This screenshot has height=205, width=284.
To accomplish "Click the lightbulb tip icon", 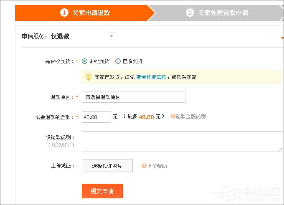I will 89,77.
